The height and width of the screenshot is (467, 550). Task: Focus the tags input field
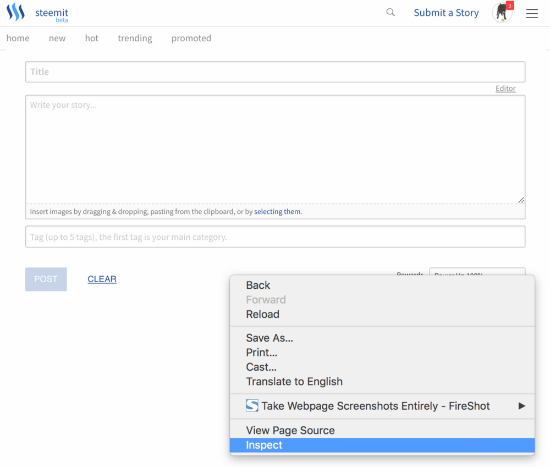pyautogui.click(x=275, y=237)
